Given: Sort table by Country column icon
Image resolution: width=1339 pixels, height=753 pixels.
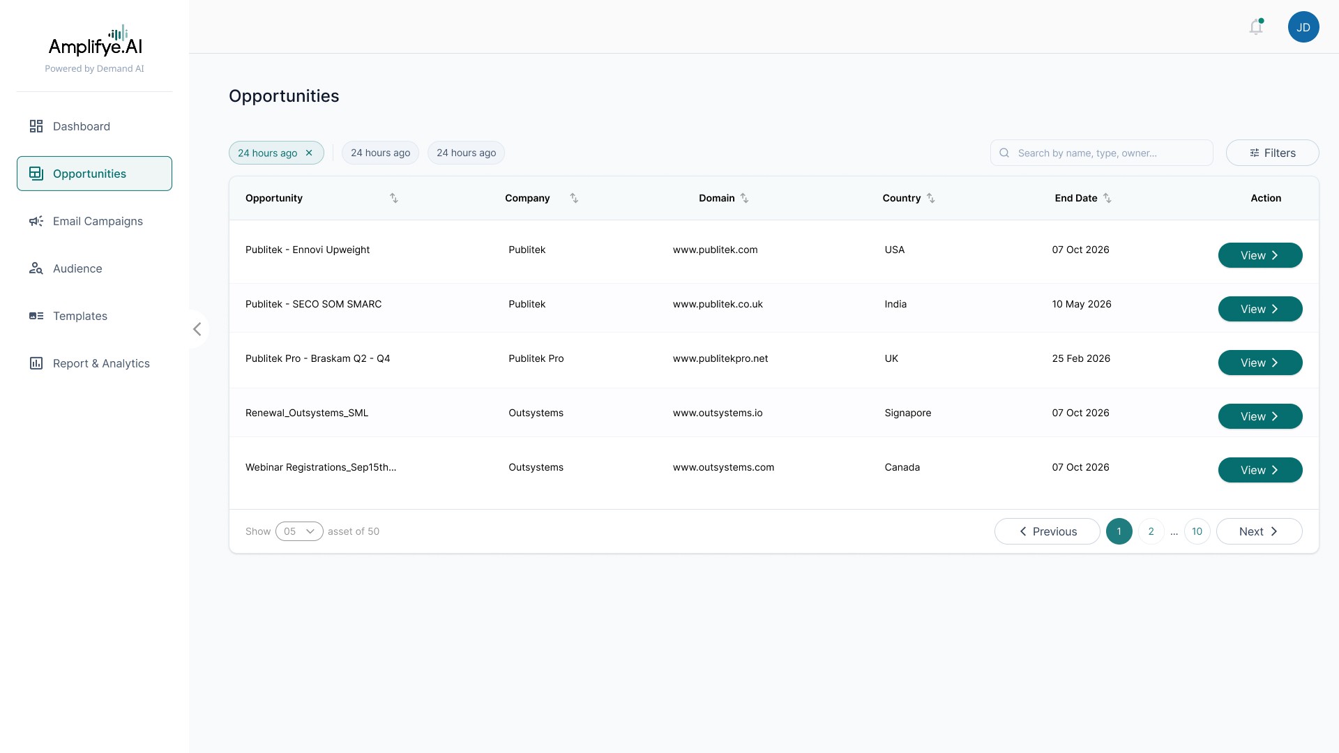Looking at the screenshot, I should click(930, 198).
